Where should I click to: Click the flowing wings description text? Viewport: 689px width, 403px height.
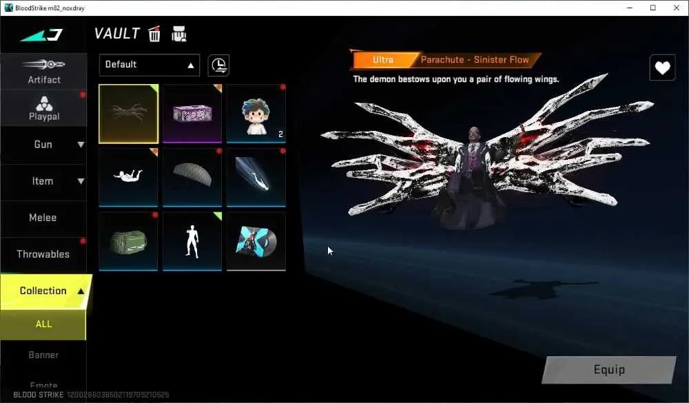pyautogui.click(x=456, y=79)
